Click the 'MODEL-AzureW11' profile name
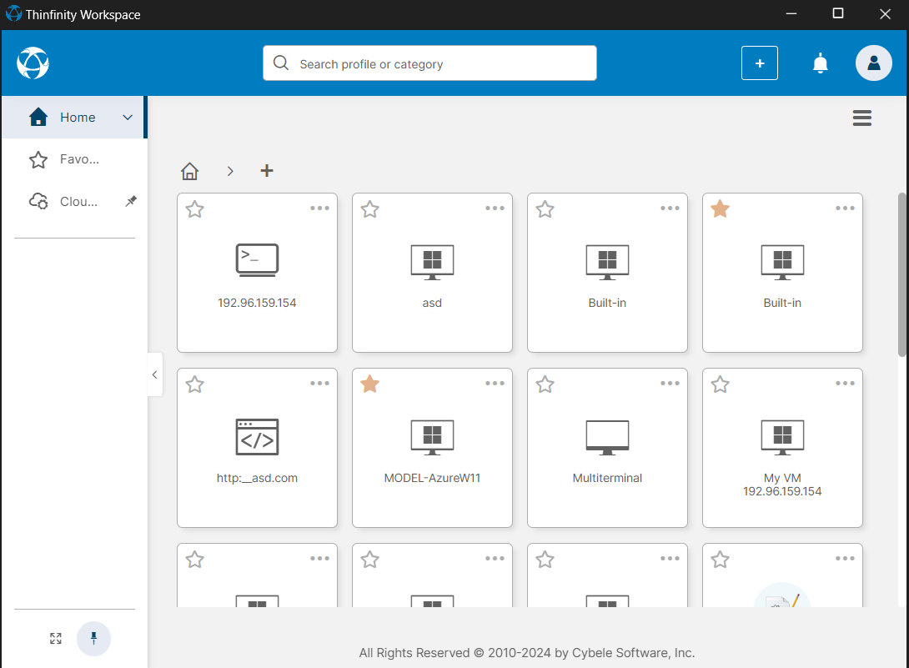909x668 pixels. (x=433, y=478)
